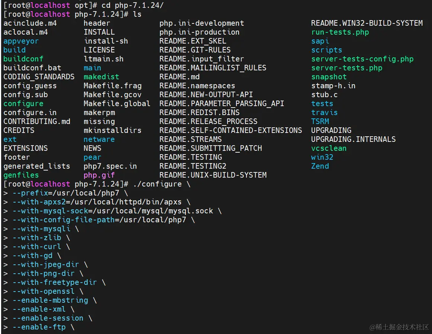432x334 pixels.
Task: Select the NEWS file name
Action: pyautogui.click(x=92, y=148)
